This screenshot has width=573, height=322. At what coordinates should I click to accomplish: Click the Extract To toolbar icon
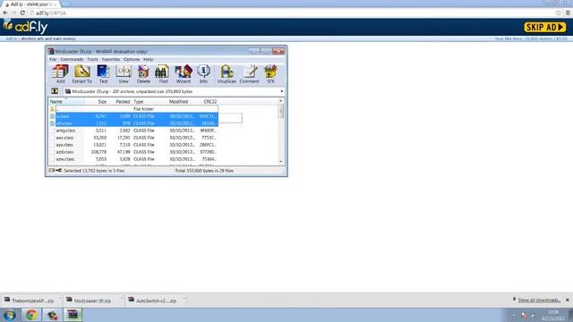click(82, 74)
